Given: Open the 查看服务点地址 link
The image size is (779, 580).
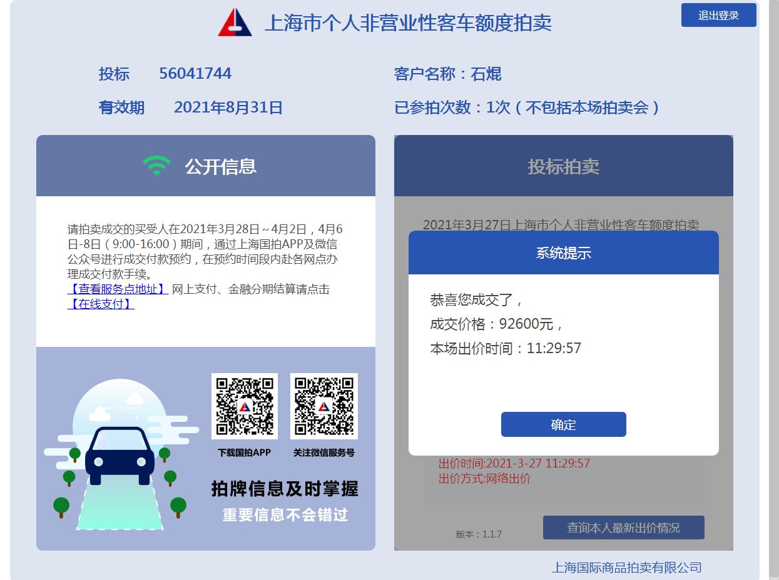Looking at the screenshot, I should coord(118,289).
